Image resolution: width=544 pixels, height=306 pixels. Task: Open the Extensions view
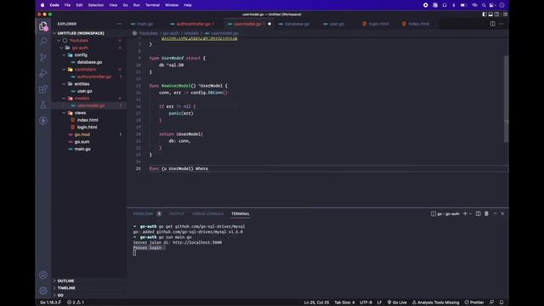(43, 89)
